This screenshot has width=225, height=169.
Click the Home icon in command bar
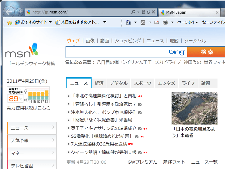click(x=128, y=22)
